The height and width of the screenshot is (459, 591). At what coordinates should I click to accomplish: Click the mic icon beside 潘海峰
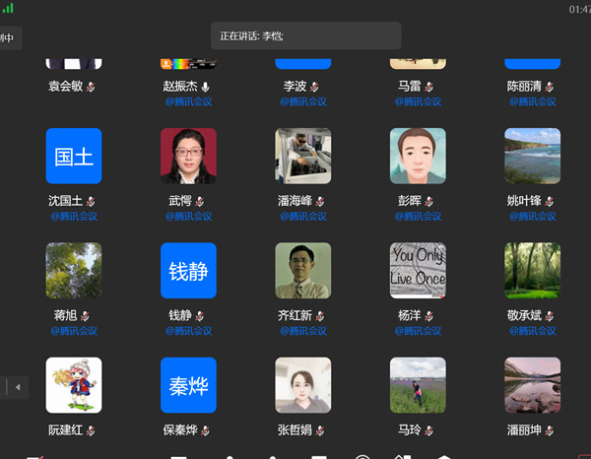(320, 201)
